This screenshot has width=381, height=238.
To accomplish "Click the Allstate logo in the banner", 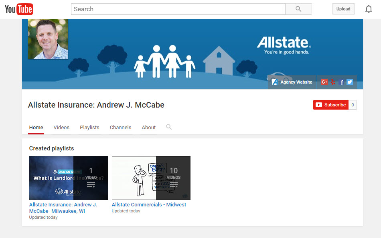I will click(284, 45).
